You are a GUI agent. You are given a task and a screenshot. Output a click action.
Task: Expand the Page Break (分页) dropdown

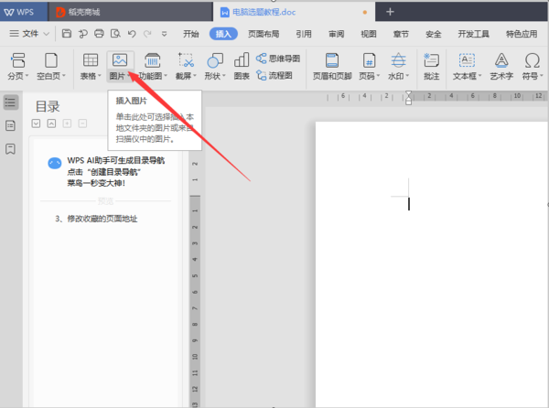[x=27, y=76]
